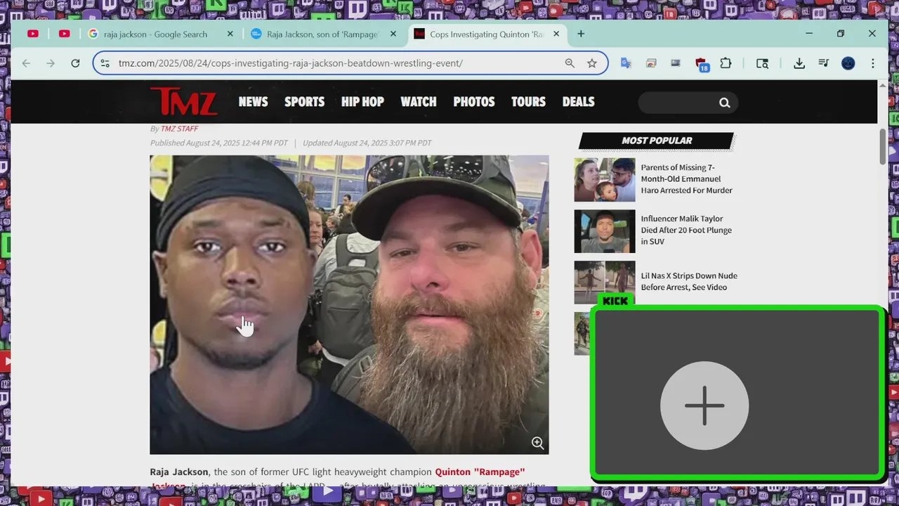
Task: Click the Emmanuel Haro story thumbnail
Action: (x=605, y=180)
